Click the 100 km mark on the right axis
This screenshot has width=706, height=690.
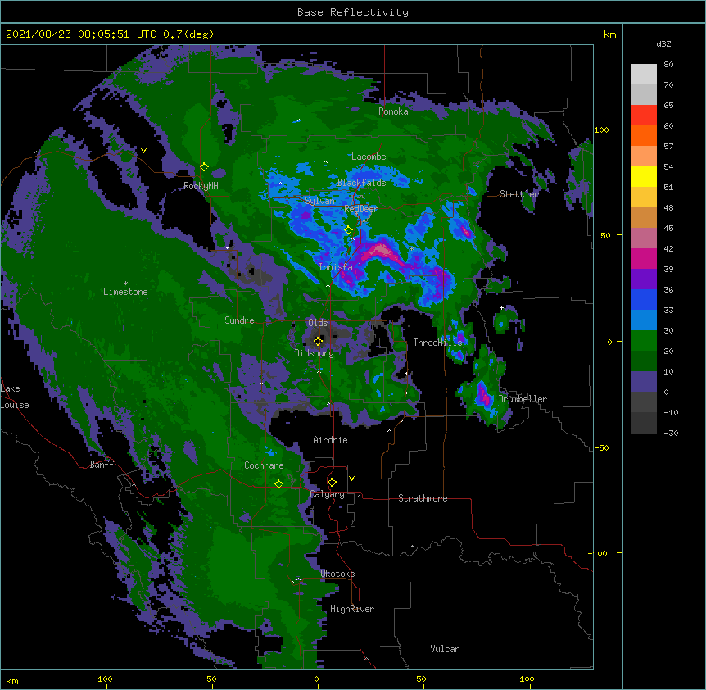(601, 129)
